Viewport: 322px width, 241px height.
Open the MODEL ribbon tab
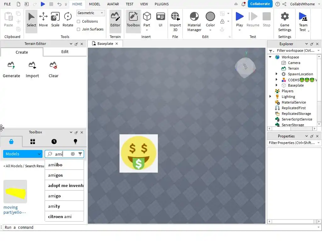[x=94, y=4]
